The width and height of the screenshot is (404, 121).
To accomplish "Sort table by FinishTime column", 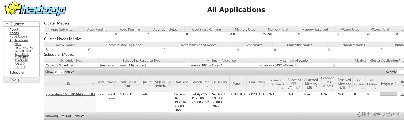I will click(220, 84).
